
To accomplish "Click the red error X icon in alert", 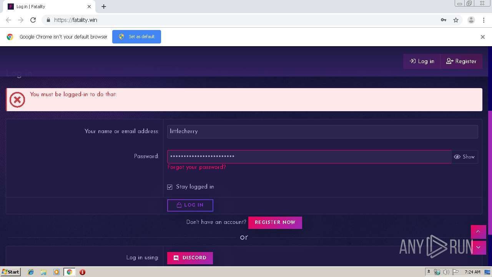I will pos(17,100).
